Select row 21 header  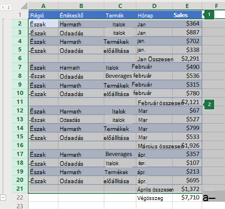point(20,189)
